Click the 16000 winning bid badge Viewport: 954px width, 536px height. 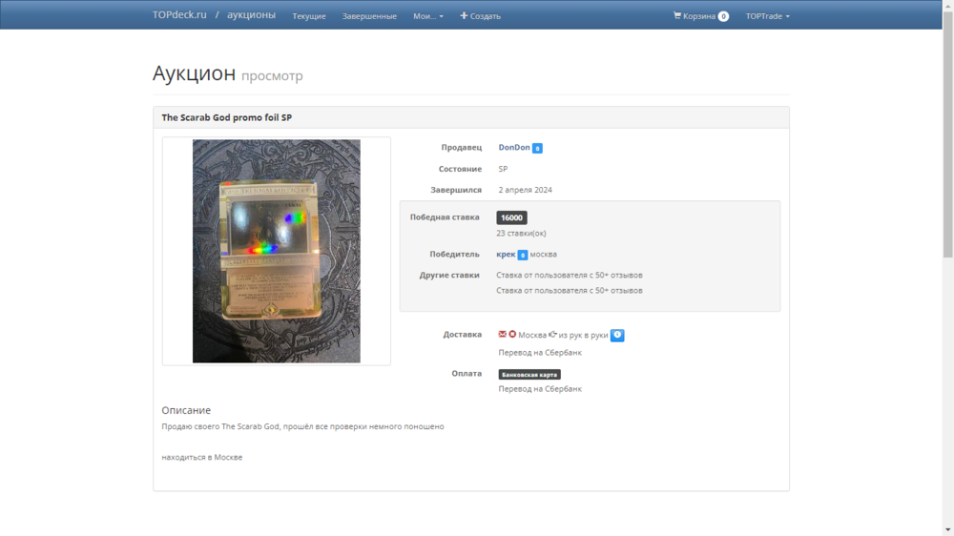tap(511, 217)
